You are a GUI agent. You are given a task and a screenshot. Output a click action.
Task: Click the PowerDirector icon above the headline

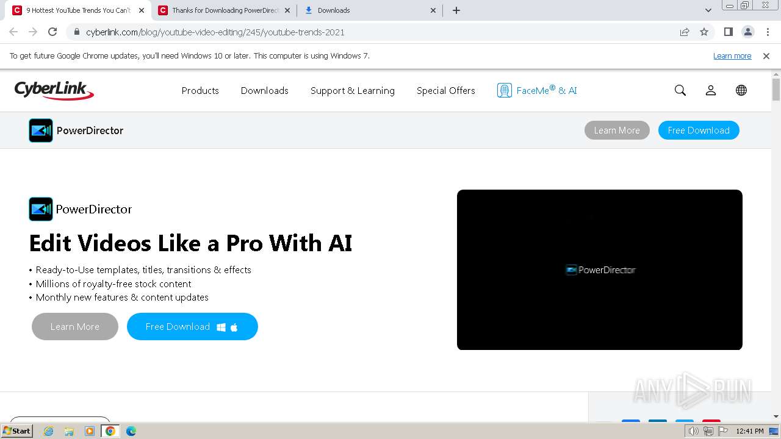[x=41, y=209]
